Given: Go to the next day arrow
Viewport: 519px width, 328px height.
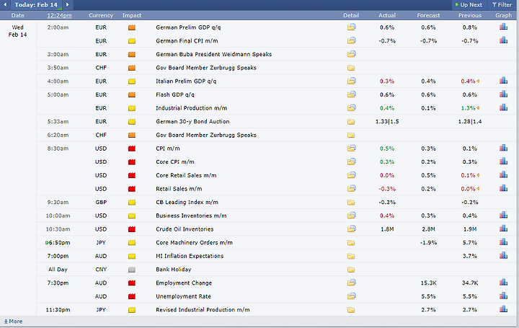Looking at the screenshot, I should coord(68,4).
